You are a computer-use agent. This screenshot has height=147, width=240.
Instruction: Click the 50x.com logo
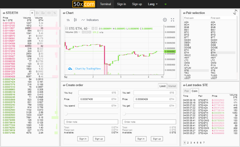point(84,4)
